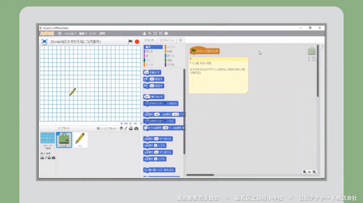Edit 0 value in set-x block
This screenshot has width=363, height=203.
[156, 145]
